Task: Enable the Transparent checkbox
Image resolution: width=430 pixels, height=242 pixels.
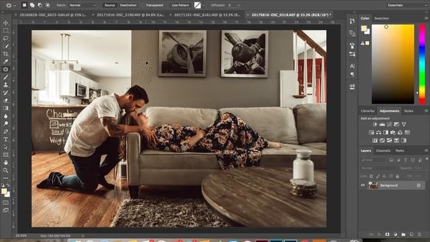Action: (x=143, y=5)
